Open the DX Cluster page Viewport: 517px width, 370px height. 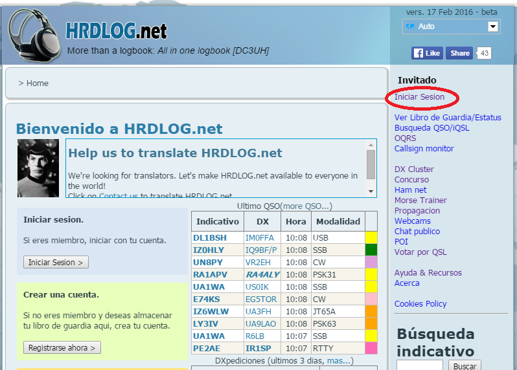click(414, 169)
